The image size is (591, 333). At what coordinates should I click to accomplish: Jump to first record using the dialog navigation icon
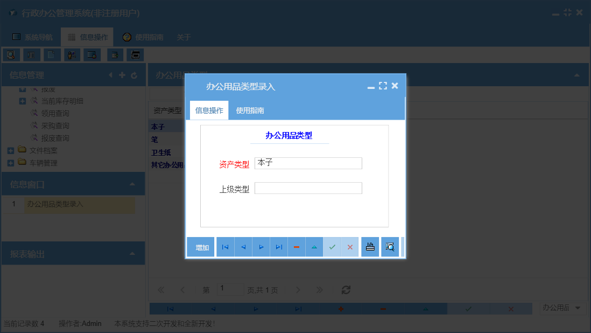(225, 246)
